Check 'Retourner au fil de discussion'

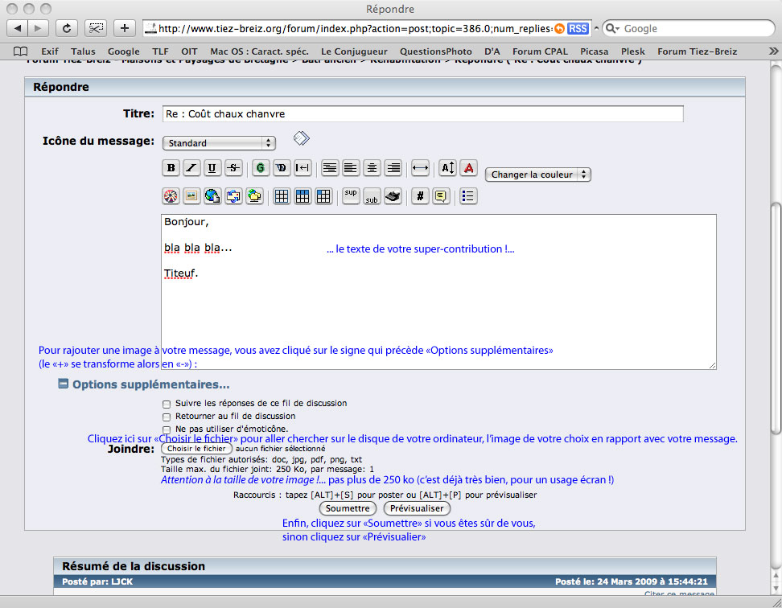point(167,417)
